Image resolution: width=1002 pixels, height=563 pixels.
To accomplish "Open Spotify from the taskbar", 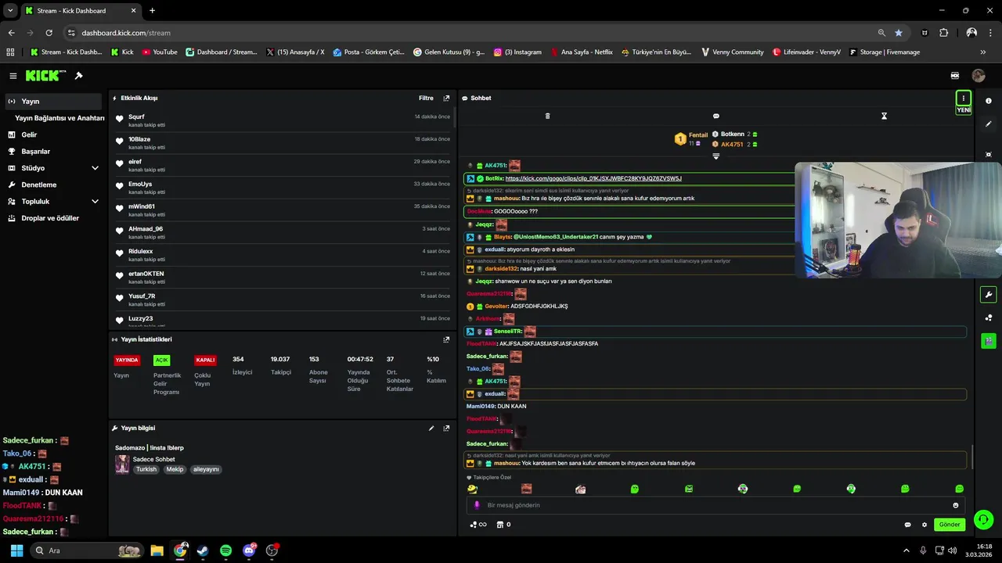I will coord(225,550).
